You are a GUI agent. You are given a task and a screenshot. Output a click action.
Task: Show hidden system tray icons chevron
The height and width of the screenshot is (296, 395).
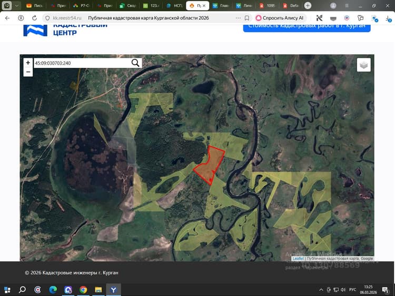coord(321,290)
